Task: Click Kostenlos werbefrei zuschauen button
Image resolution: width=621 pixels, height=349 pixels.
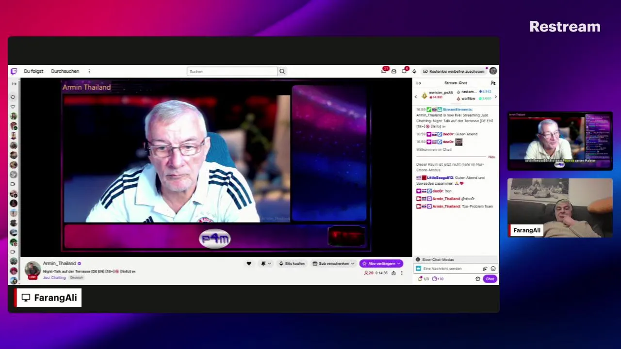Action: click(x=454, y=71)
